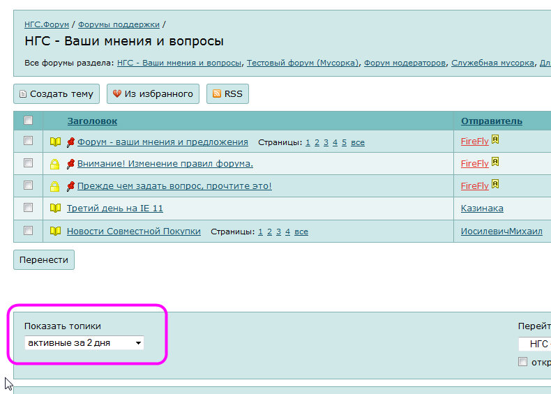Toggle the 'откр' checkbox under Перейти
The image size is (551, 394).
(x=522, y=362)
